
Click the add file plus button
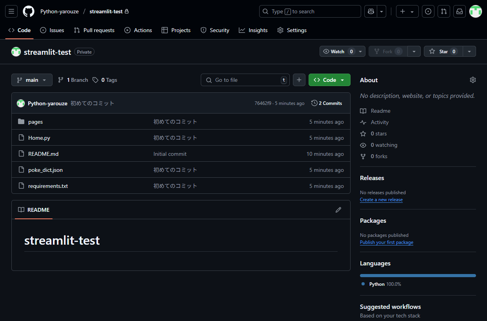299,80
